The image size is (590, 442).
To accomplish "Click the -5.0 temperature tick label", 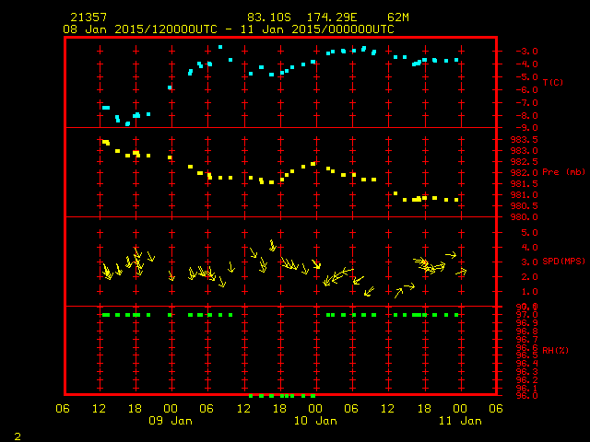I will (x=526, y=77).
